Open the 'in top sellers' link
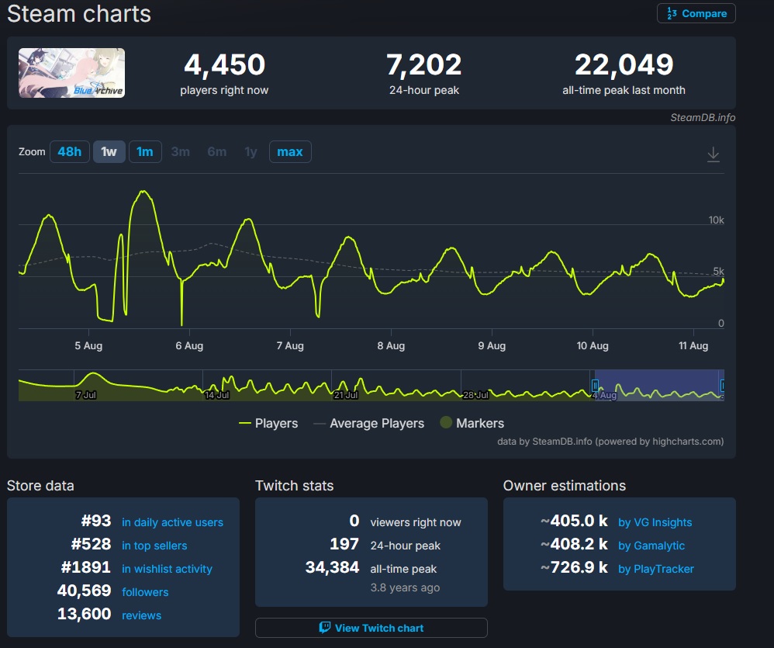Screen dimensions: 774x648 point(154,546)
